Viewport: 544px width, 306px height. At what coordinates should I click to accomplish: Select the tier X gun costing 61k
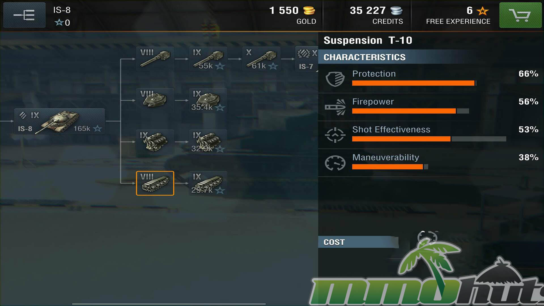coord(261,59)
